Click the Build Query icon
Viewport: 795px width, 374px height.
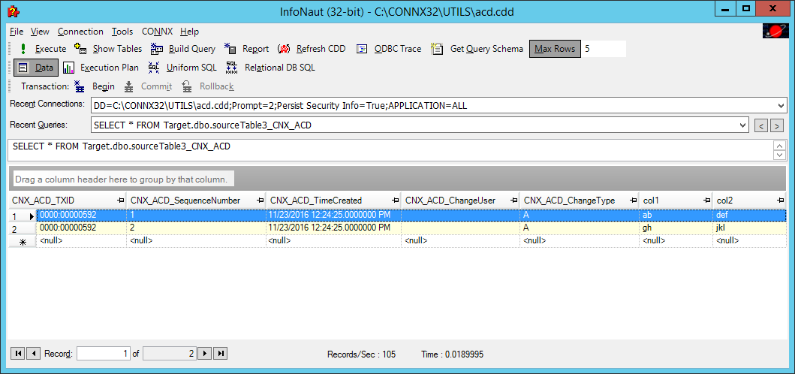pyautogui.click(x=157, y=49)
